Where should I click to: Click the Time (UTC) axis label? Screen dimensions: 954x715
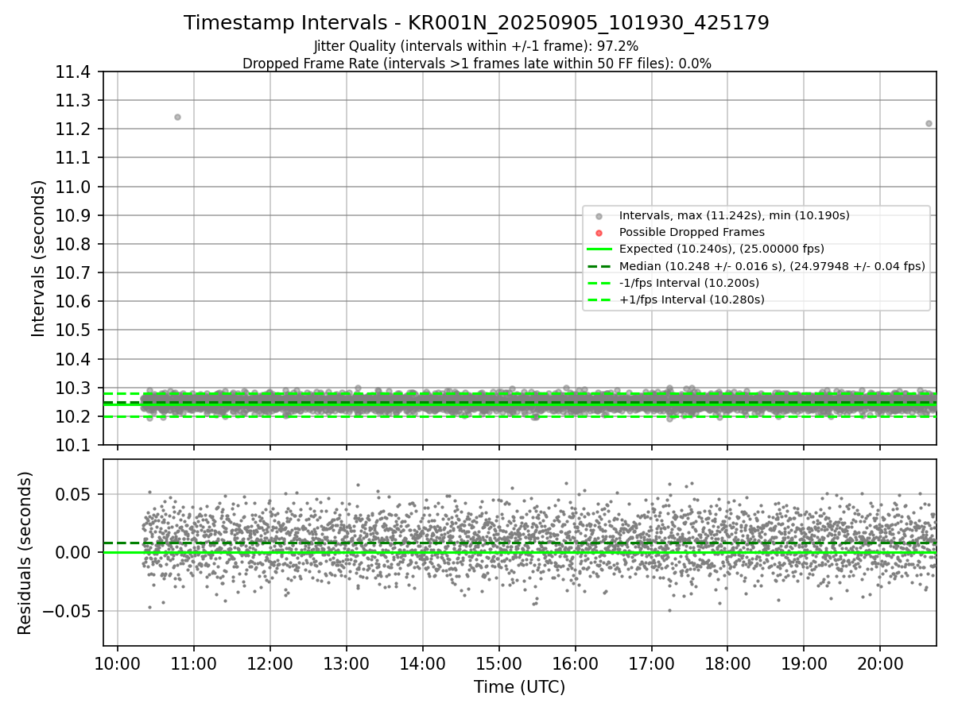pos(519,687)
